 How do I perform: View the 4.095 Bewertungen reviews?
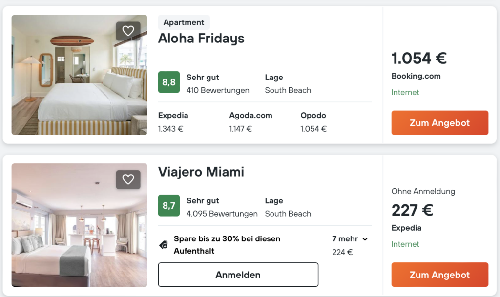[x=222, y=214]
